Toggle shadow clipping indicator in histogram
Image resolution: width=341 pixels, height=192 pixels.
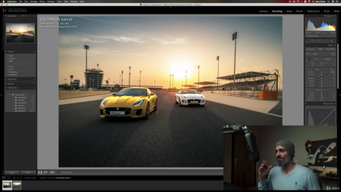pyautogui.click(x=307, y=20)
